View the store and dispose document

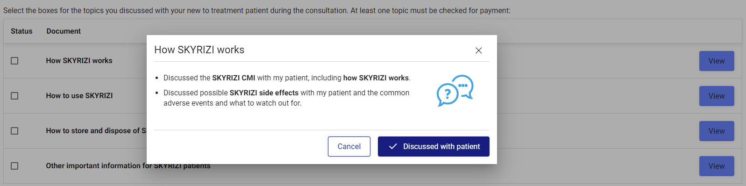(717, 131)
